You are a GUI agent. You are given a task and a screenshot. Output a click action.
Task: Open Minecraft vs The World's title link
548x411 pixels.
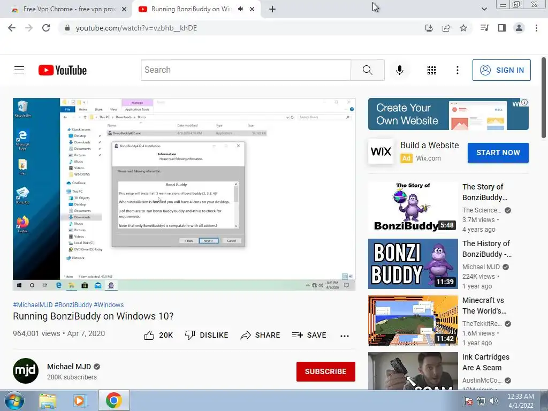point(484,306)
